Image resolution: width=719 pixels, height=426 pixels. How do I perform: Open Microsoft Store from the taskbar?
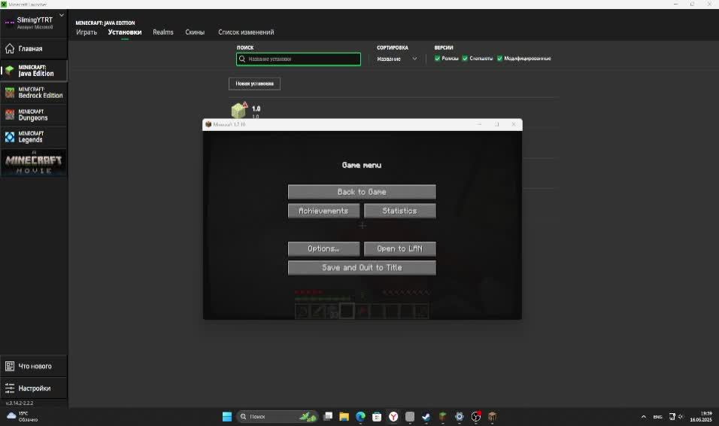[x=377, y=416]
